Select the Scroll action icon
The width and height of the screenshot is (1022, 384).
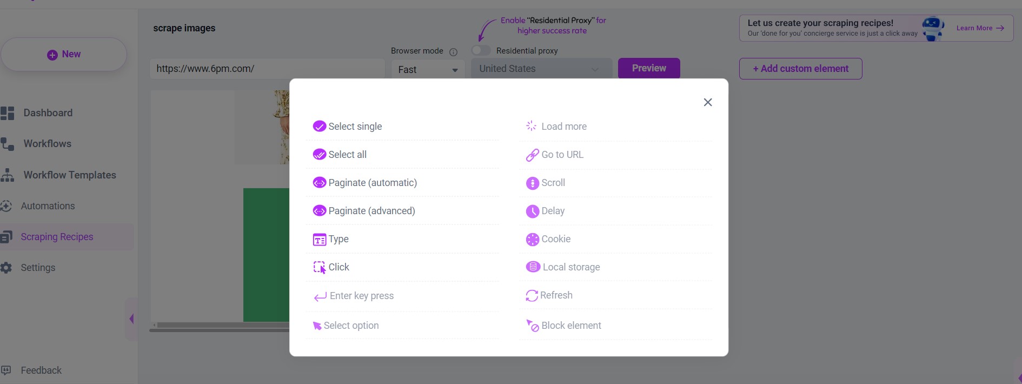pos(533,183)
